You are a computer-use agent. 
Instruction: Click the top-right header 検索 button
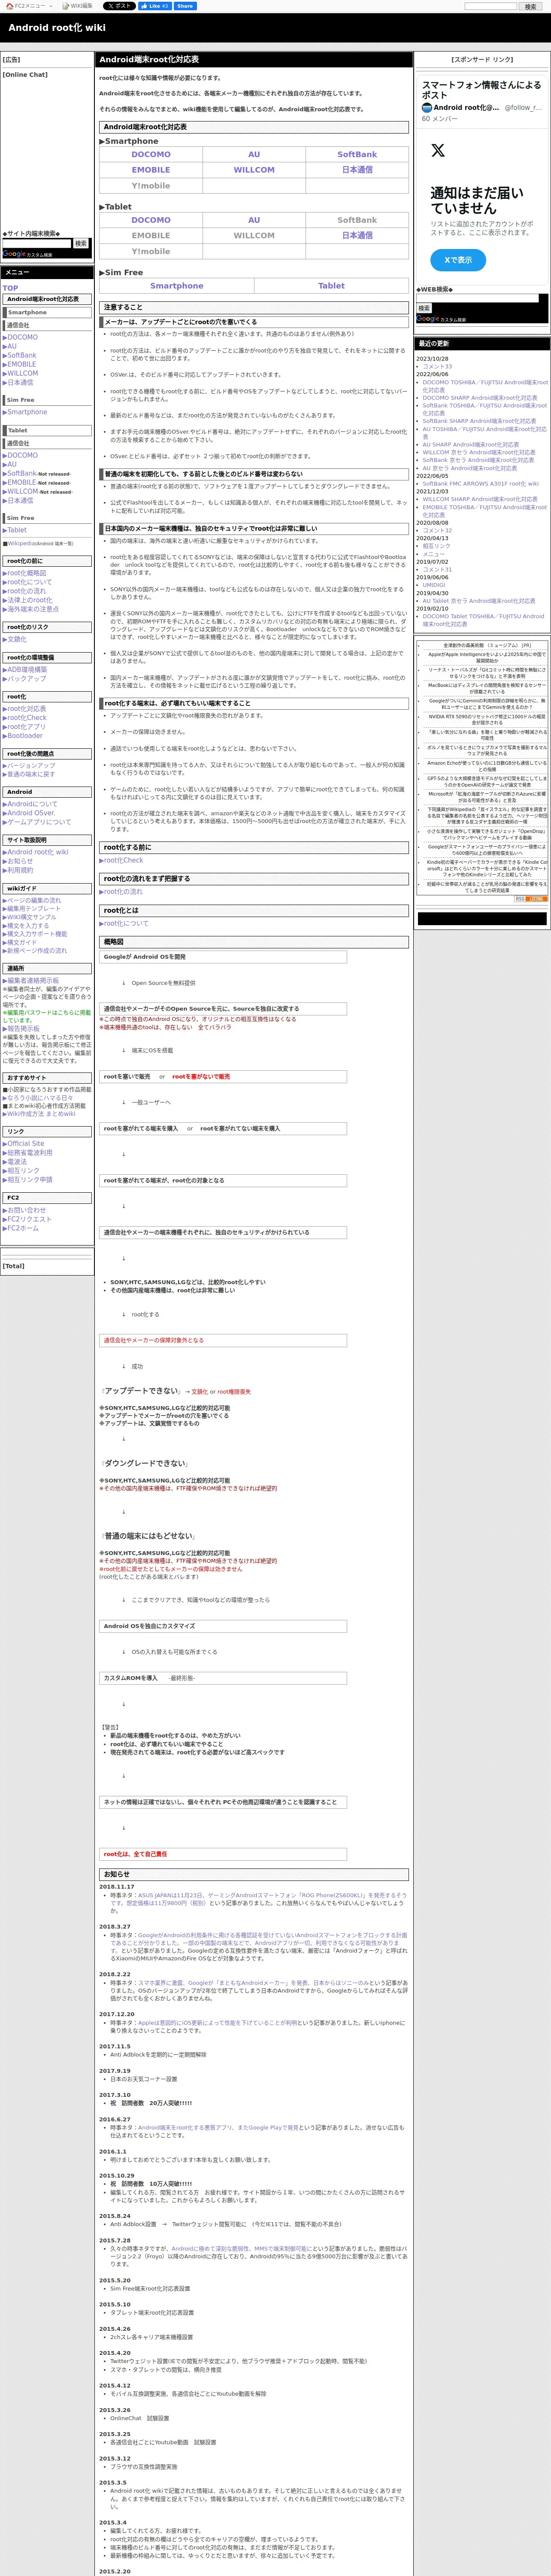(x=530, y=6)
